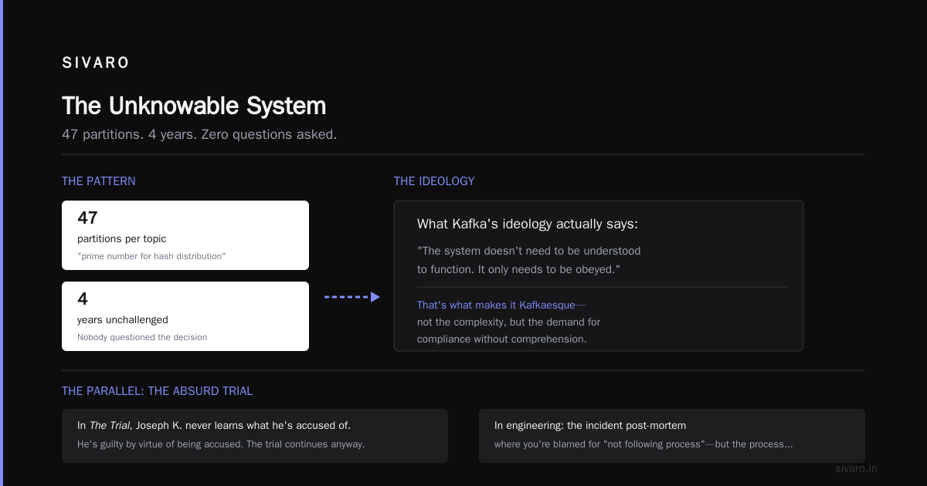Image resolution: width=927 pixels, height=486 pixels.
Task: Click the number '4' in the second card
Action: 83,299
